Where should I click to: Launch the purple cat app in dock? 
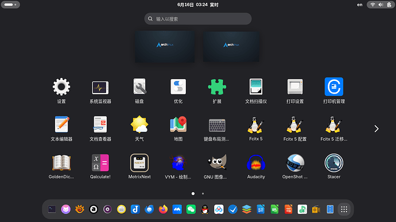point(65,209)
